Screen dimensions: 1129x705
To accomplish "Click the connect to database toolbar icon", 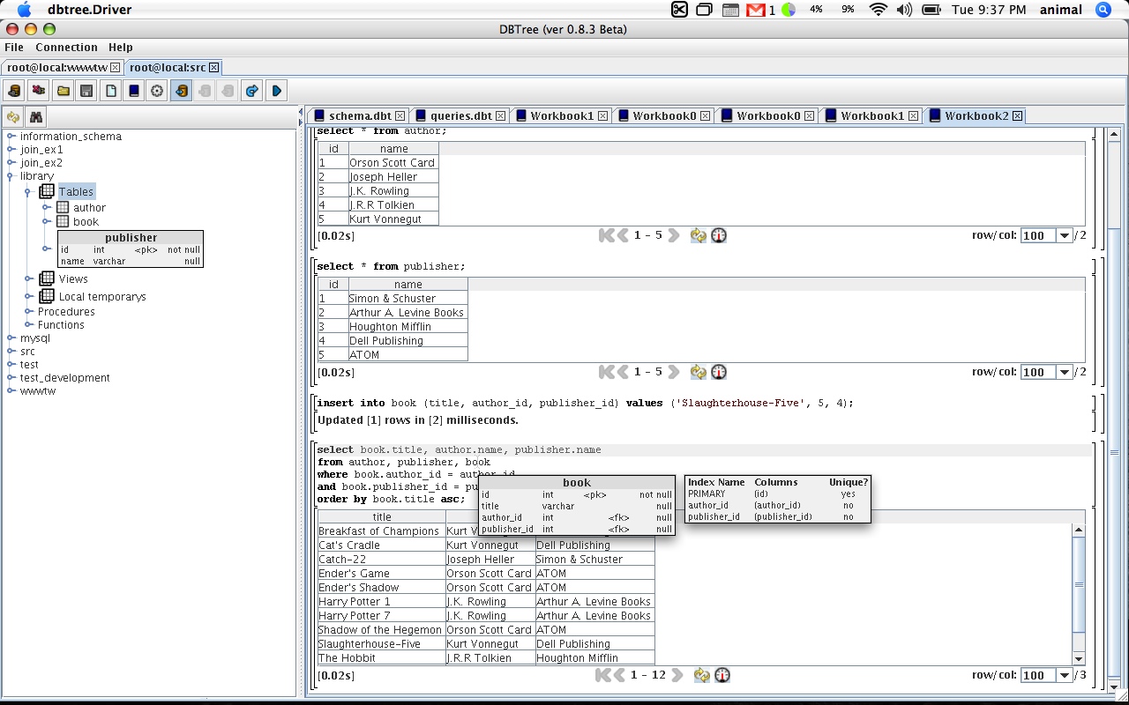I will (14, 91).
